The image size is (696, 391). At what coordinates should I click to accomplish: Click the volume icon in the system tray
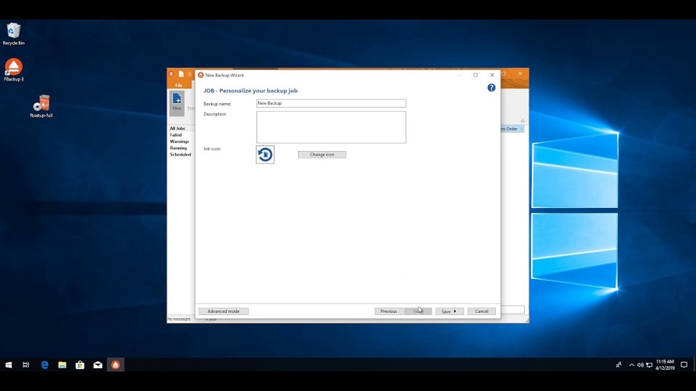tap(640, 365)
